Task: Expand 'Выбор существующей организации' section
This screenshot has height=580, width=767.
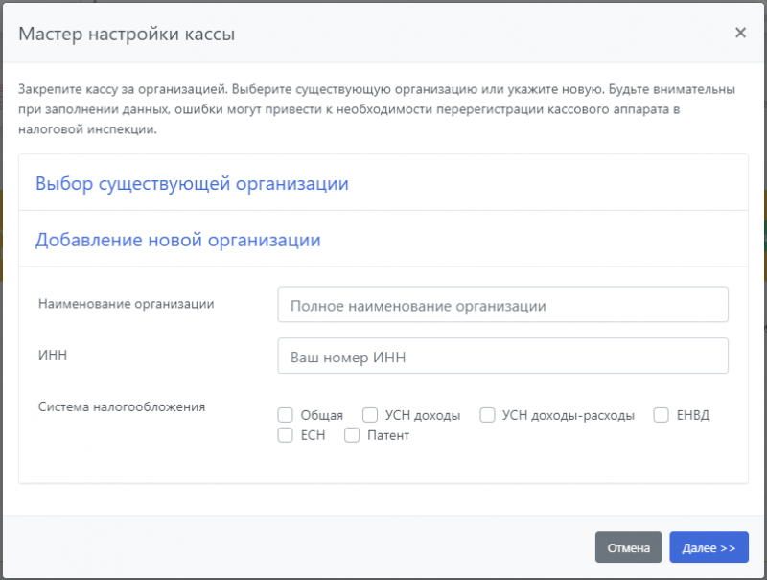Action: [192, 183]
